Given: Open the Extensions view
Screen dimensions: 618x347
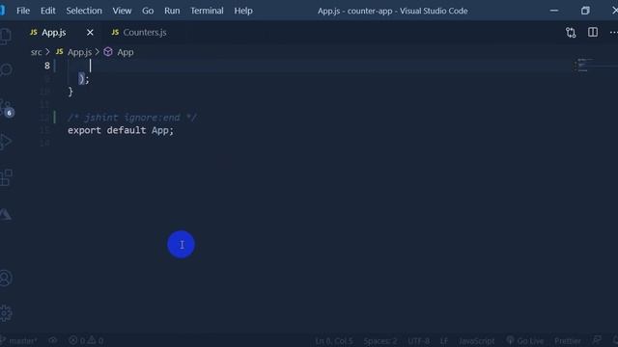Looking at the screenshot, I should point(6,177).
